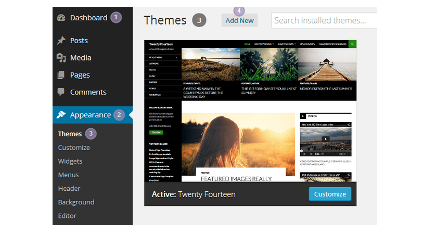Image resolution: width=423 pixels, height=232 pixels.
Task: Click the Pages document icon
Action: (61, 75)
